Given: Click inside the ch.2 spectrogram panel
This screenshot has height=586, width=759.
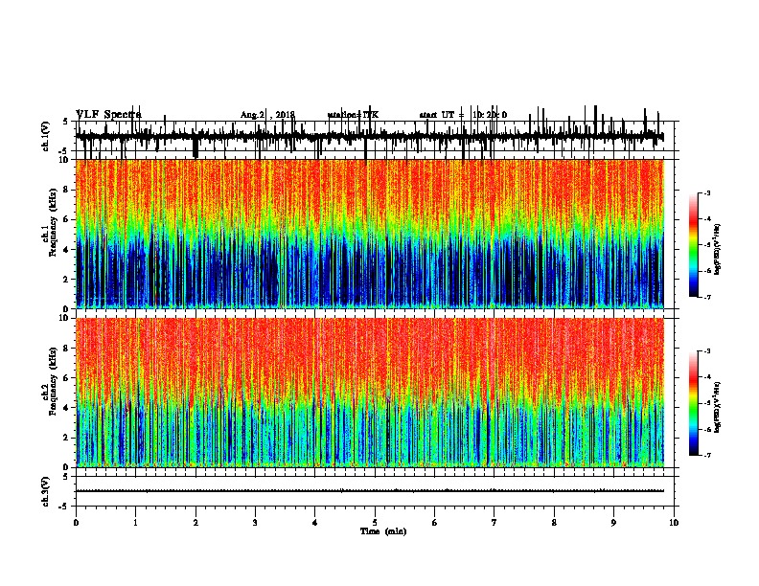Looking at the screenshot, I should (370, 393).
